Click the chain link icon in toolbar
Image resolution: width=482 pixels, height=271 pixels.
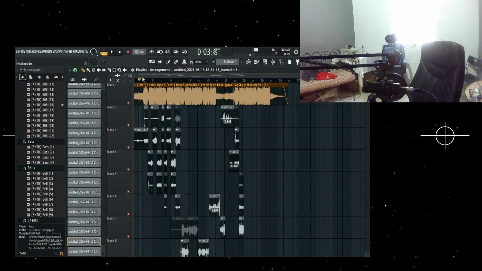176,62
